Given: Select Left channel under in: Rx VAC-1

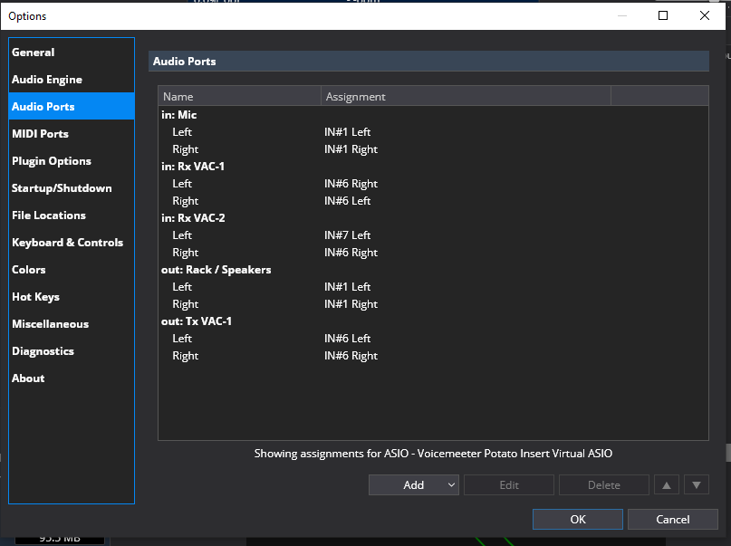Looking at the screenshot, I should tap(433, 184).
